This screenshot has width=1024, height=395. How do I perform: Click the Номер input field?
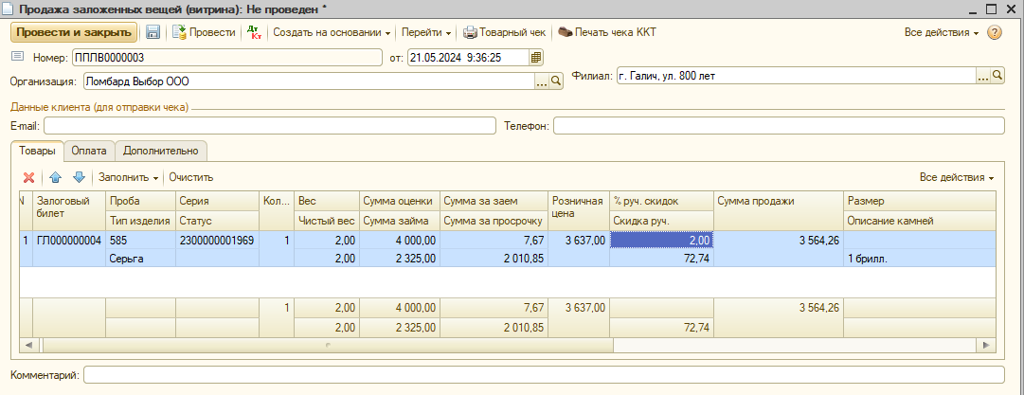[x=226, y=58]
